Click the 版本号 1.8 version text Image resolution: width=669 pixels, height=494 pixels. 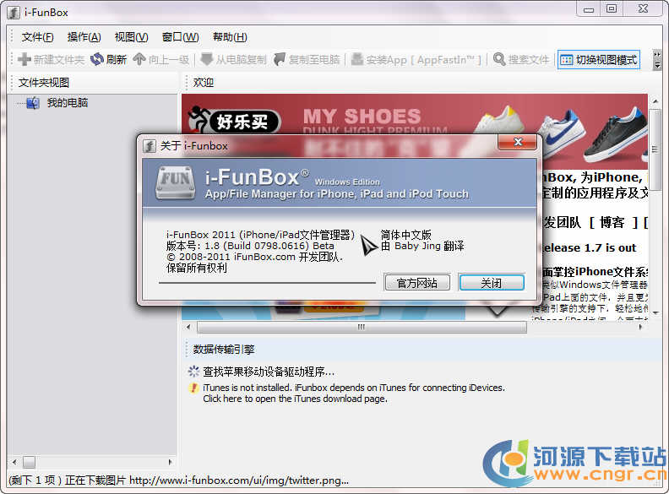(250, 246)
